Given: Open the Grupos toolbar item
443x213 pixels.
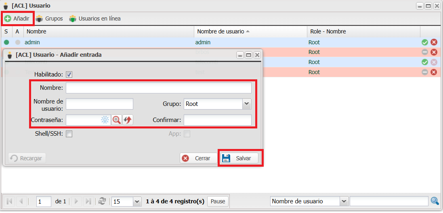Looking at the screenshot, I should 49,19.
